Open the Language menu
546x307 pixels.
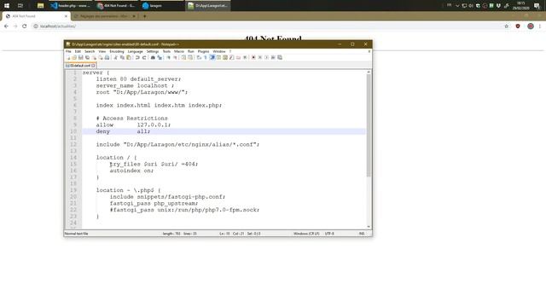pyautogui.click(x=135, y=51)
